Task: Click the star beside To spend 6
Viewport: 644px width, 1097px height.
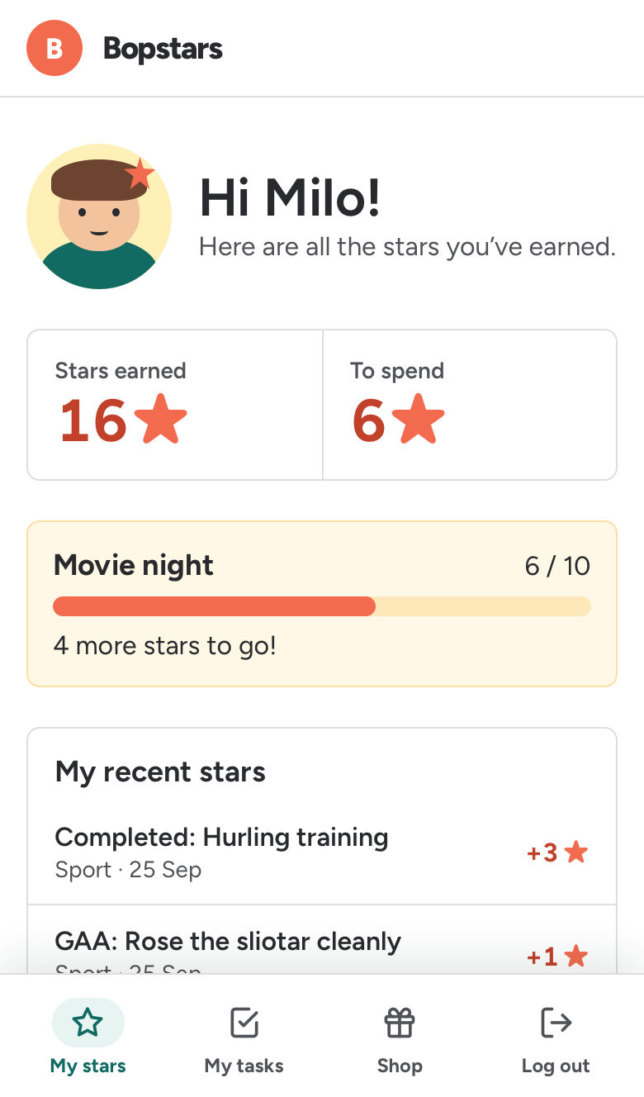Action: tap(419, 420)
